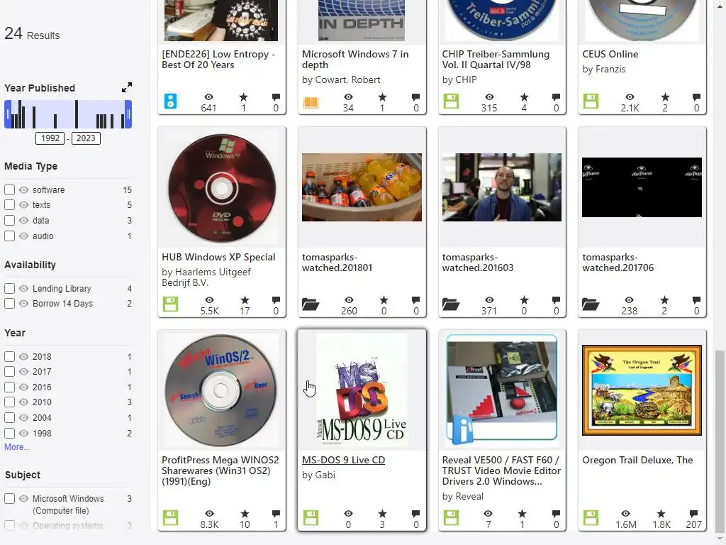Click the favorites star on CHIP Treiber-Sammlung card
The image size is (726, 545).
pyautogui.click(x=524, y=97)
